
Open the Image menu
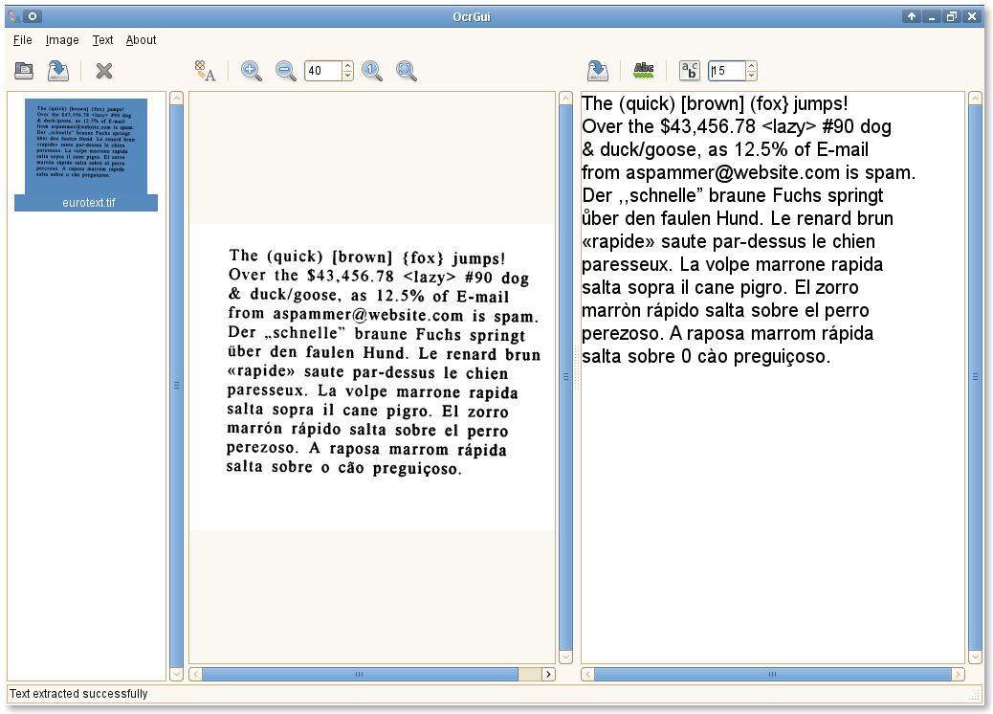tap(62, 40)
